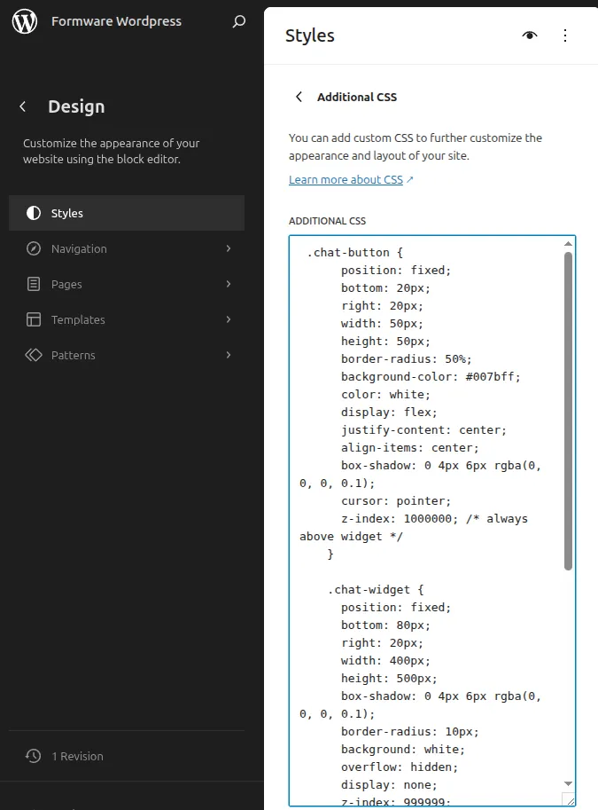The height and width of the screenshot is (810, 598).
Task: Open the WordPress dashboard via the W logo
Action: click(x=24, y=20)
